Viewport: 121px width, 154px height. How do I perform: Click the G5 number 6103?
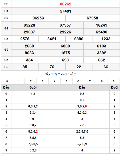102,46
